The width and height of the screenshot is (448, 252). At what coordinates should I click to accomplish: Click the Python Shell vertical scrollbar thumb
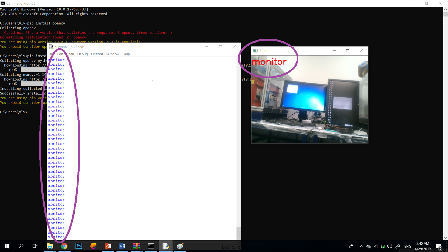239,233
